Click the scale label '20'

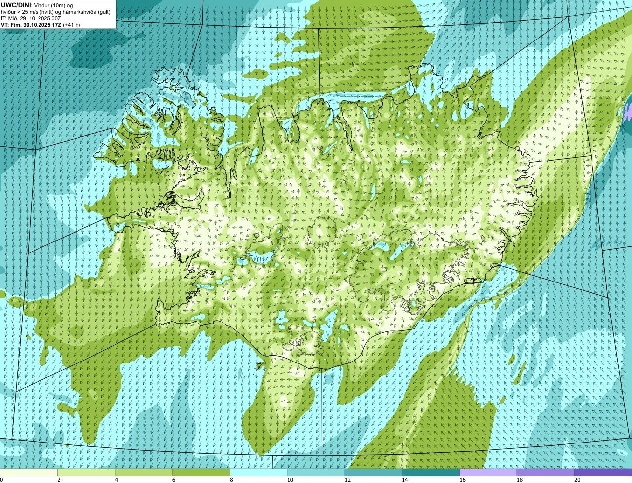(577, 480)
